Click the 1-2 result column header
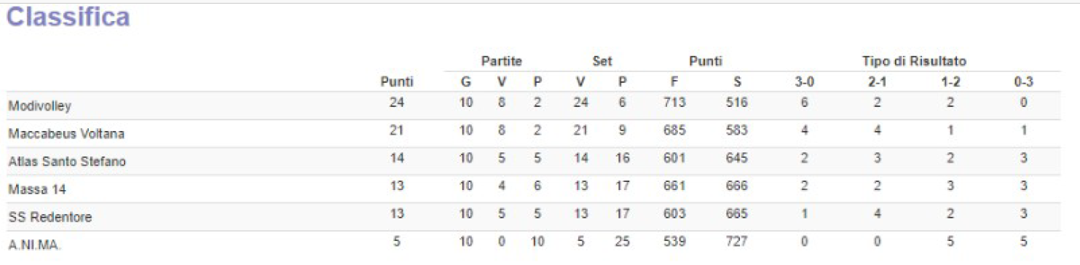The height and width of the screenshot is (265, 1080). [x=950, y=82]
